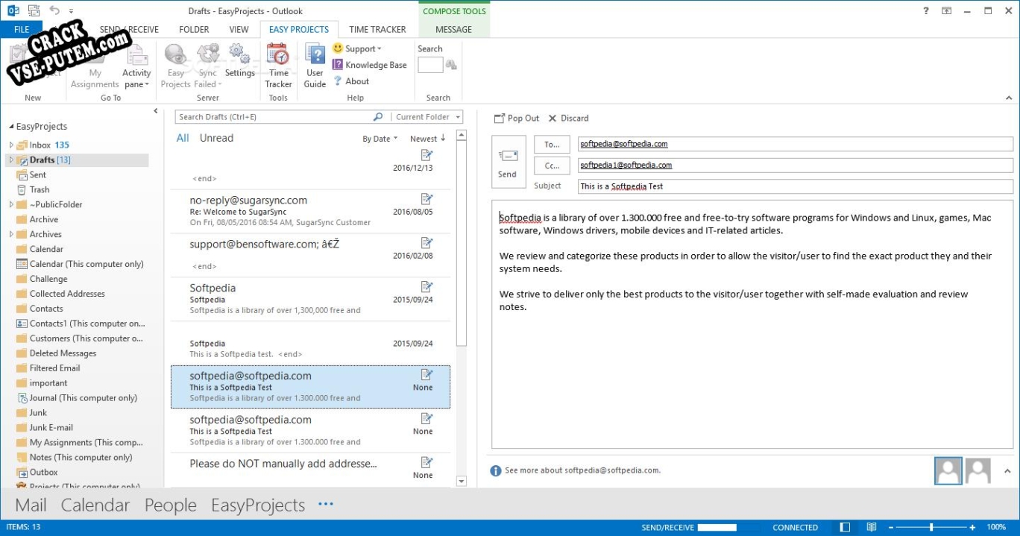This screenshot has width=1020, height=536.
Task: Expand the ~PublicFolder tree node
Action: 11,205
